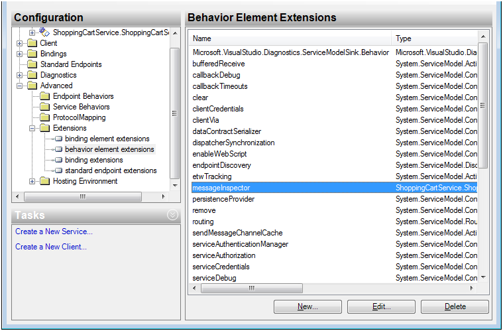The image size is (503, 331).
Task: Click the Hosting Environment folder icon
Action: click(45, 181)
